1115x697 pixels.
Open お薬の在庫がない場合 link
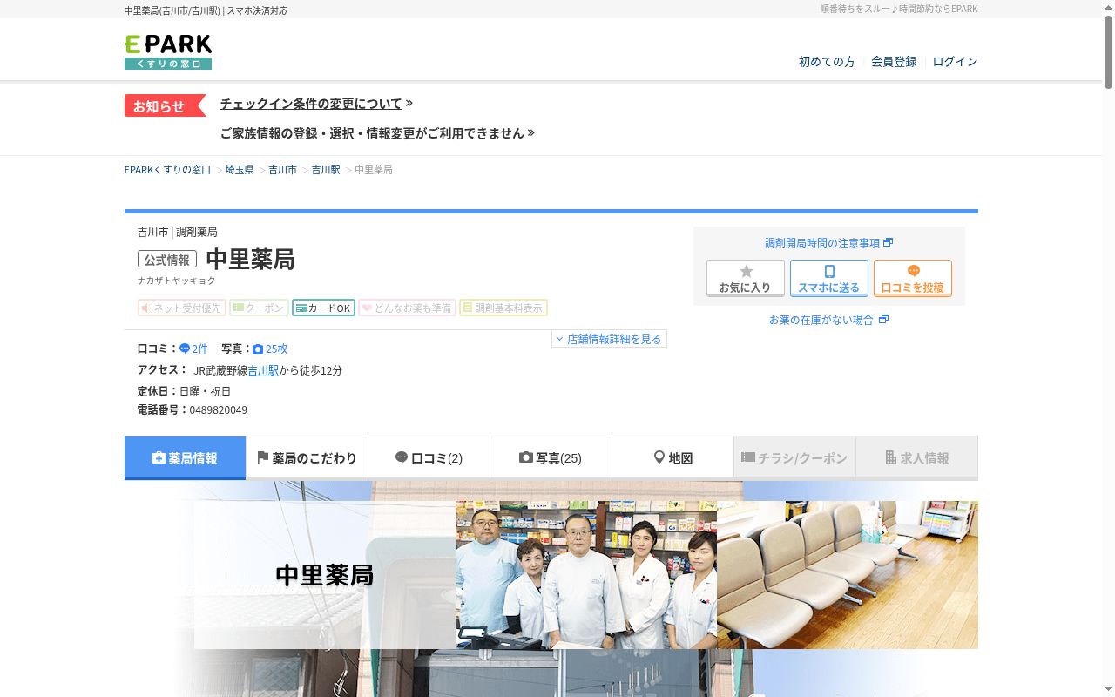(821, 320)
